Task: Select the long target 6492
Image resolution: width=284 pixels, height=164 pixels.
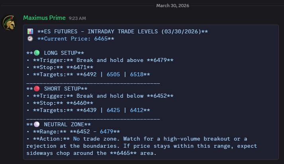Action: point(90,74)
